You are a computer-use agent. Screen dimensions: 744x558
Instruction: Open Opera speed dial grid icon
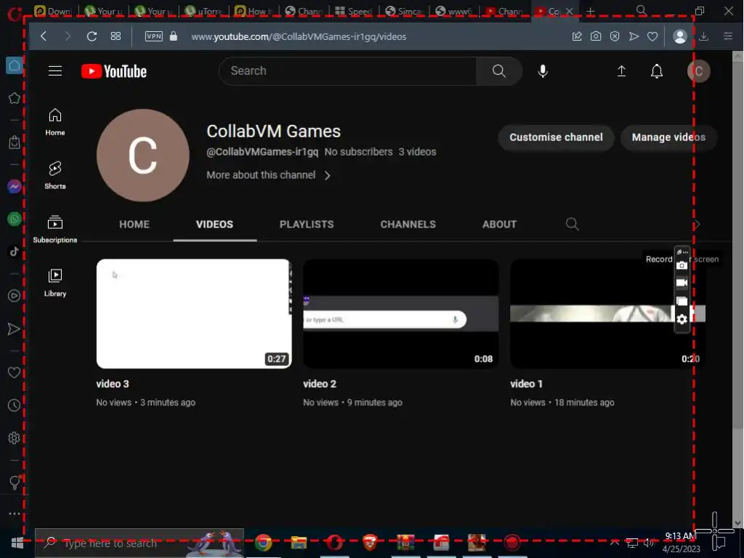click(116, 36)
